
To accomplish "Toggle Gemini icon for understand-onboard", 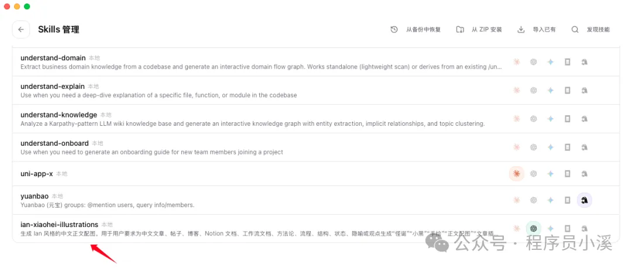I will (x=551, y=147).
